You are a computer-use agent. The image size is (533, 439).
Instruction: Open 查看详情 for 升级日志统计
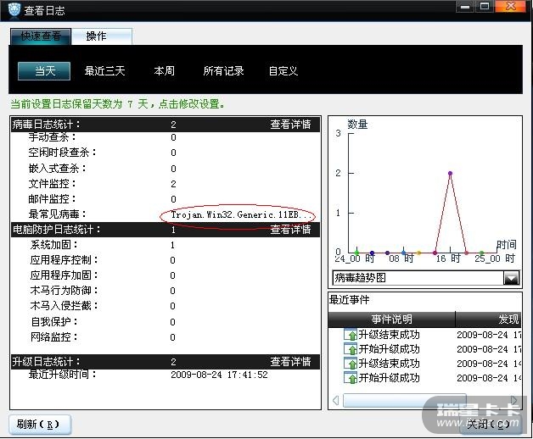(x=290, y=362)
